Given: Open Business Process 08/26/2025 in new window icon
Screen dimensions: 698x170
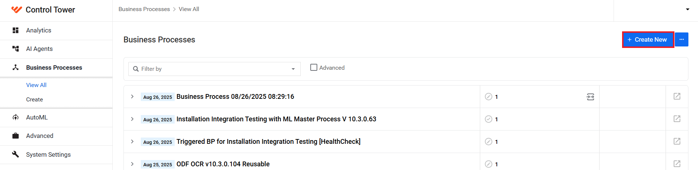Looking at the screenshot, I should click(677, 96).
